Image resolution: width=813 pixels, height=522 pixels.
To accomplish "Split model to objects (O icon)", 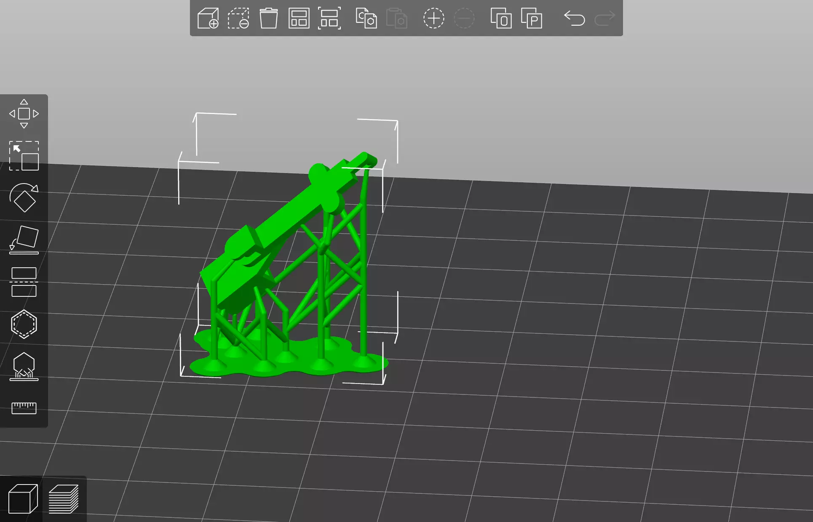I will pos(501,19).
